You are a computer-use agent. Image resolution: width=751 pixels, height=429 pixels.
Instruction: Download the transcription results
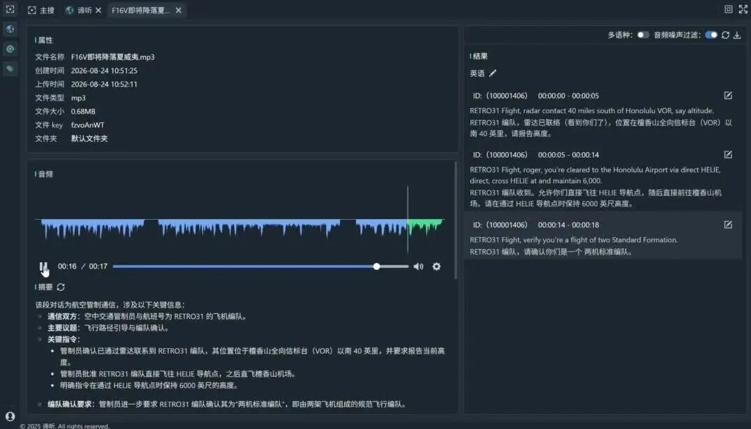click(x=737, y=35)
